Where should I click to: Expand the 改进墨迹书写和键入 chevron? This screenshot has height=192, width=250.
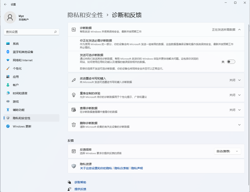pyautogui.click(x=239, y=80)
